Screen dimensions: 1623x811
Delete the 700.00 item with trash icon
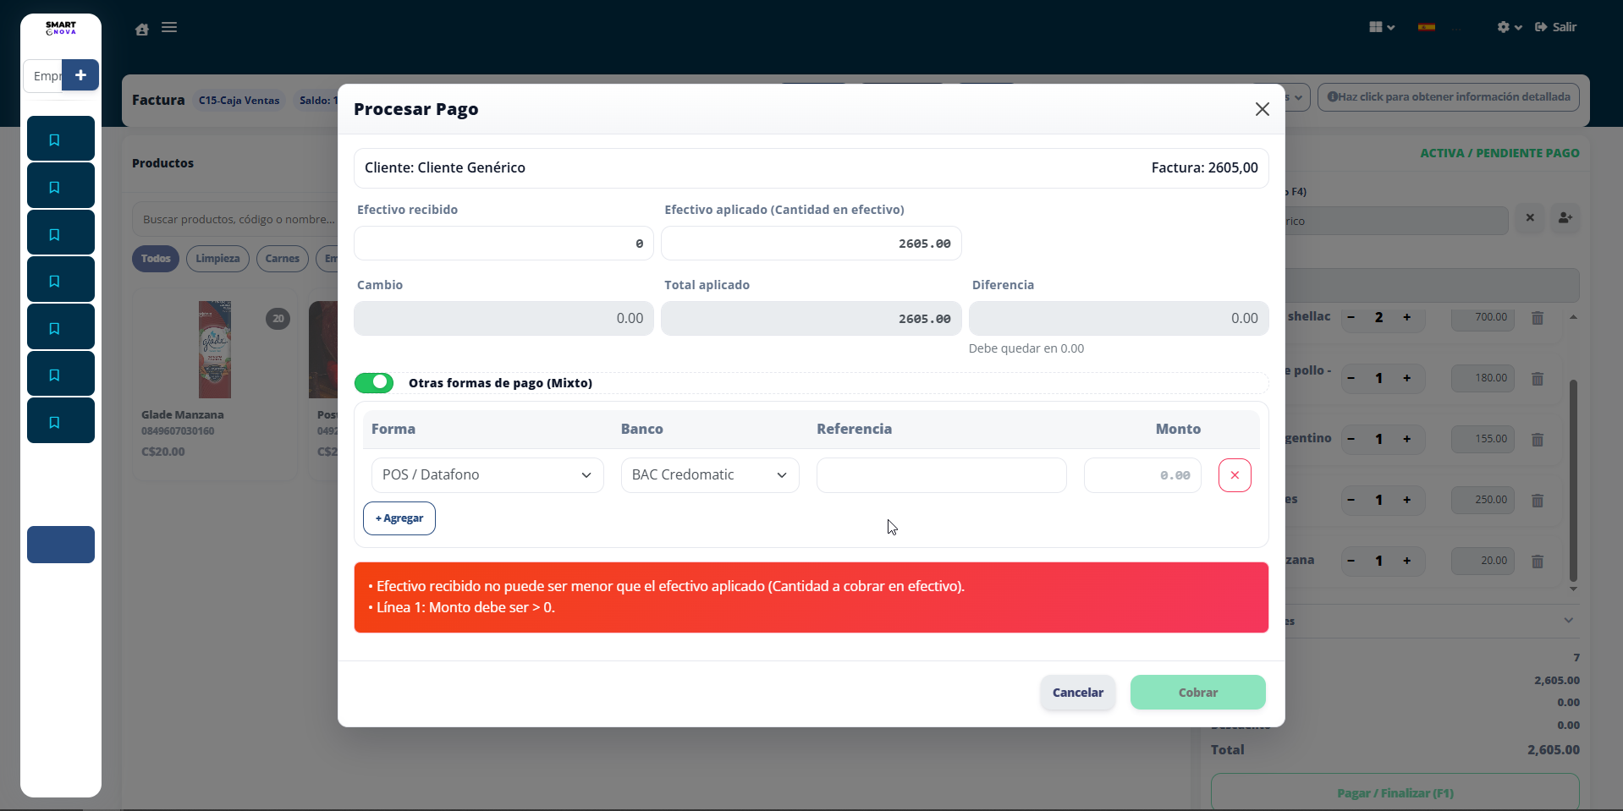click(x=1538, y=318)
